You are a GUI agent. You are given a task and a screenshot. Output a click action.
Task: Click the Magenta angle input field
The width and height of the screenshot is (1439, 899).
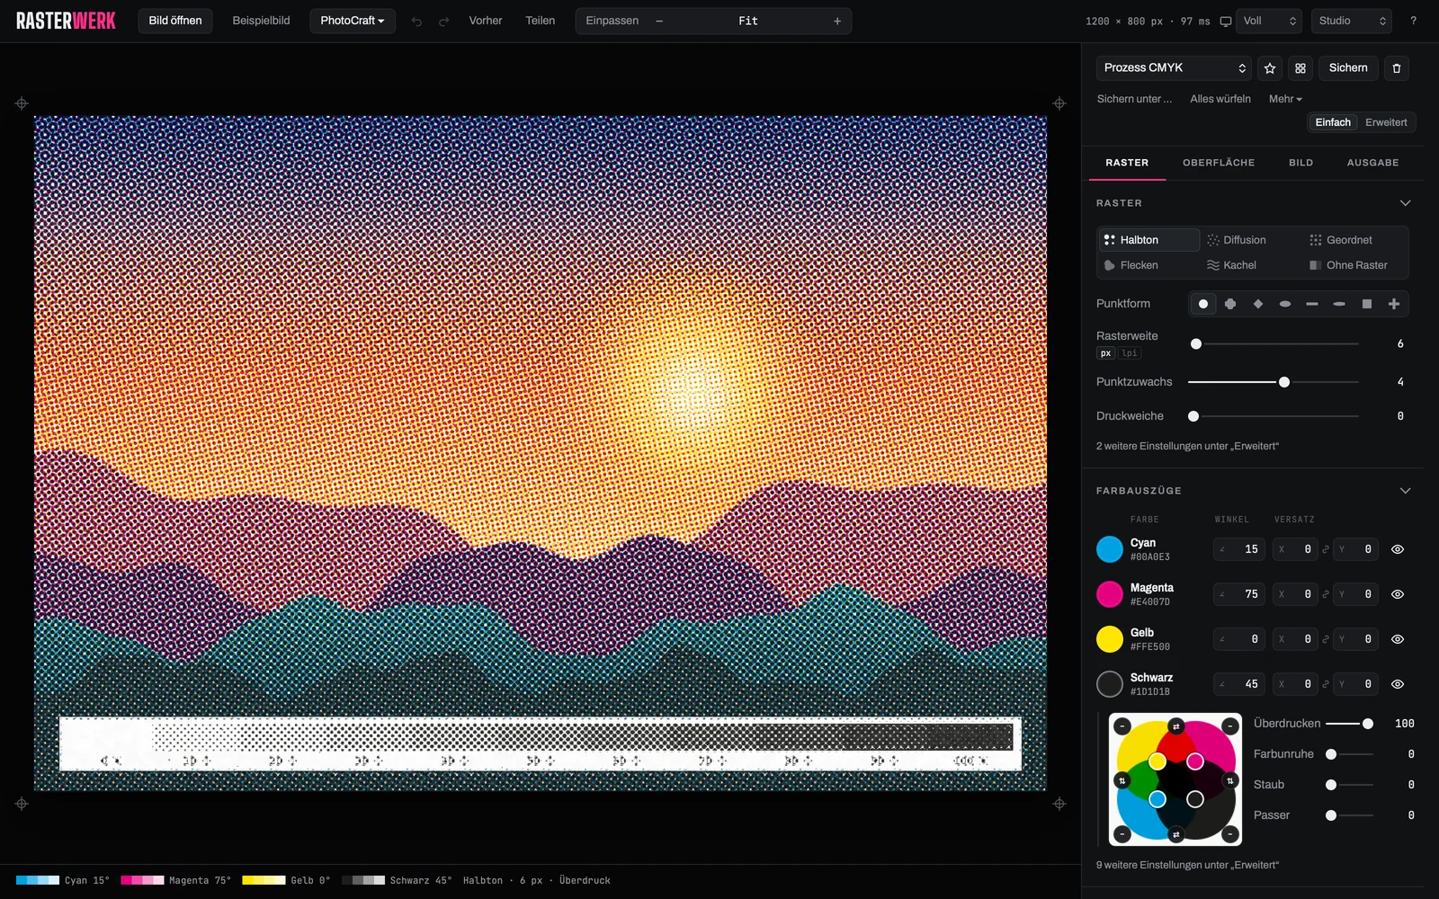point(1239,594)
